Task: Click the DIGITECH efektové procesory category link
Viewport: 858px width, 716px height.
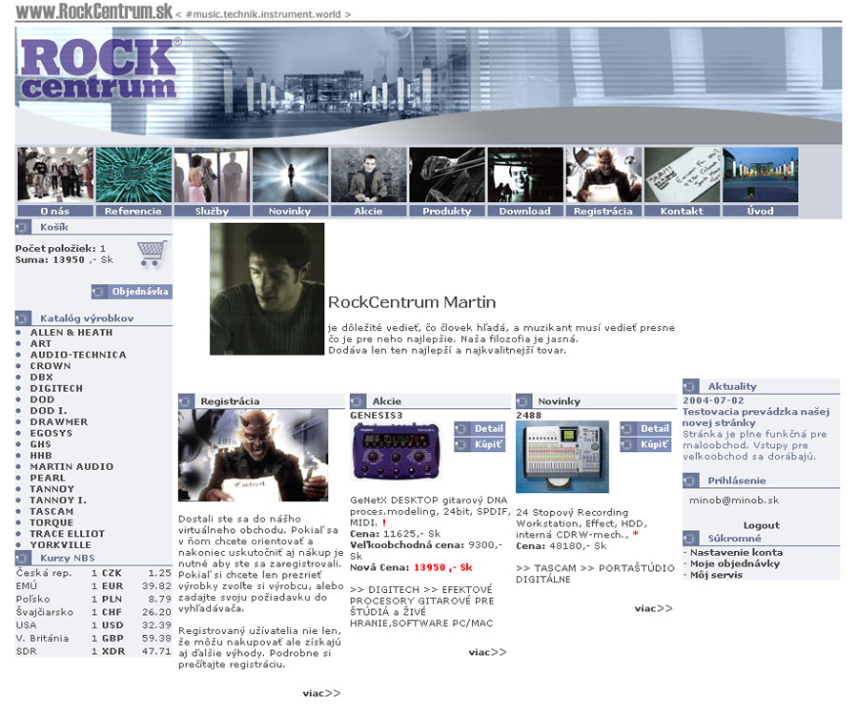Action: pyautogui.click(x=422, y=606)
